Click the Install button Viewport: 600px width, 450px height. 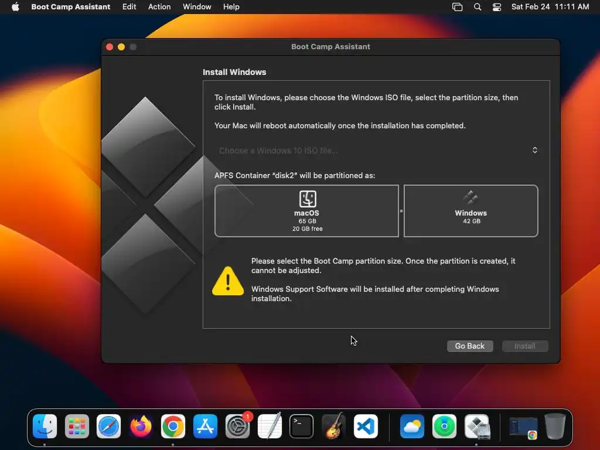tap(525, 346)
